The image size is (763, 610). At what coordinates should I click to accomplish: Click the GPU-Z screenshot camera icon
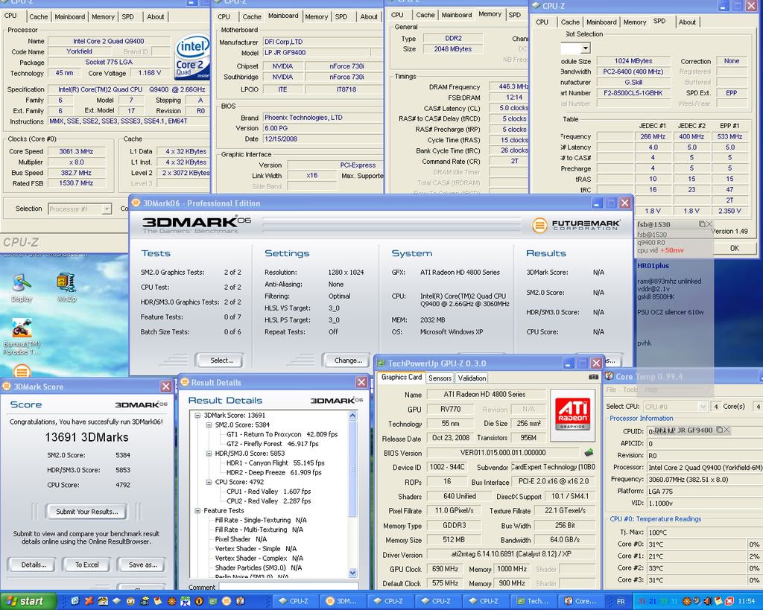(593, 378)
